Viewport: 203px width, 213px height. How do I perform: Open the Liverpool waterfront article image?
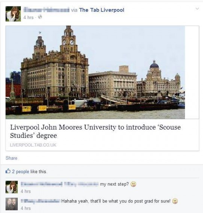pos(95,72)
